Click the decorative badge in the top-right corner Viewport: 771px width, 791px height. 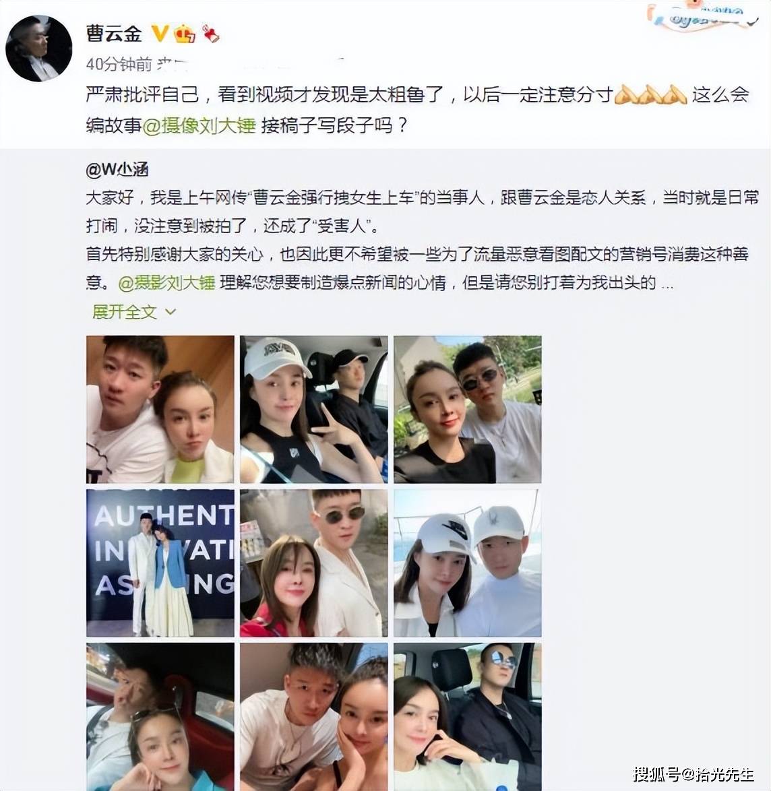click(x=703, y=15)
